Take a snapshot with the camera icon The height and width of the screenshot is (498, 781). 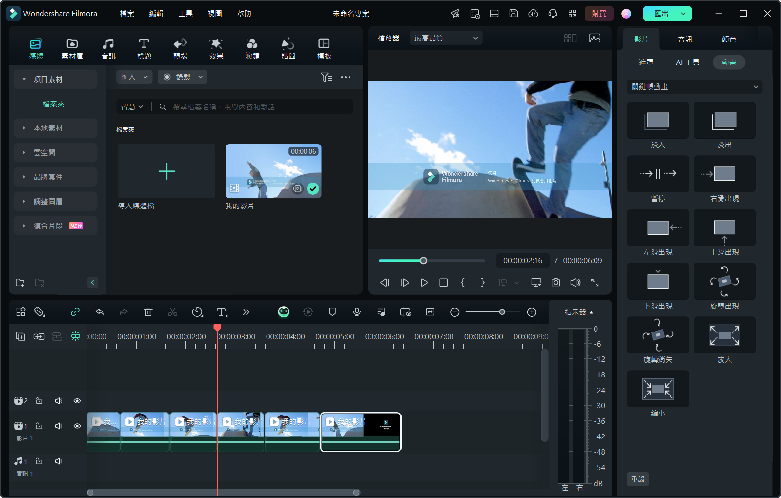pyautogui.click(x=556, y=283)
